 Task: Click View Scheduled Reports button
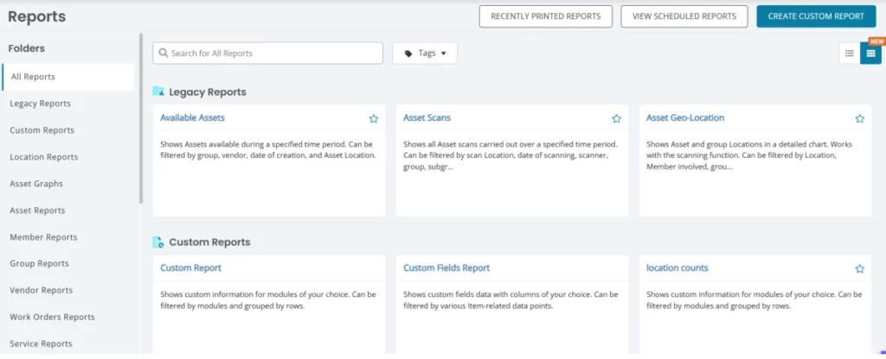[x=684, y=16]
